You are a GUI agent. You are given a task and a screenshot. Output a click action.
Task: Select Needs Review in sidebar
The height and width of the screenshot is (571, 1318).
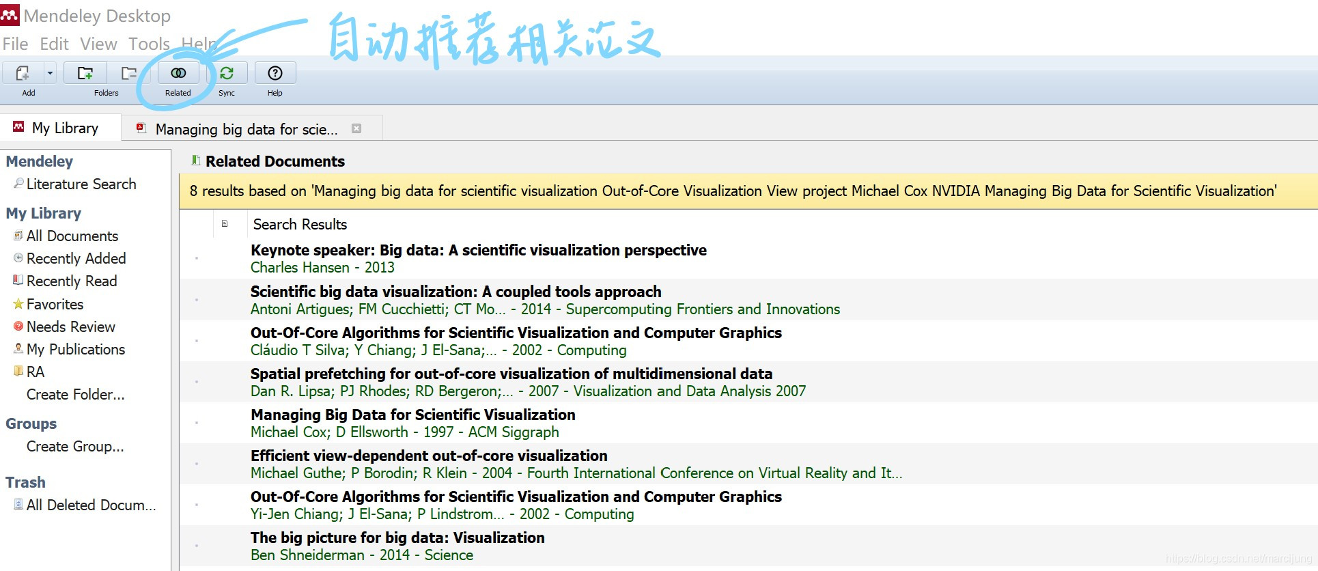pyautogui.click(x=70, y=326)
